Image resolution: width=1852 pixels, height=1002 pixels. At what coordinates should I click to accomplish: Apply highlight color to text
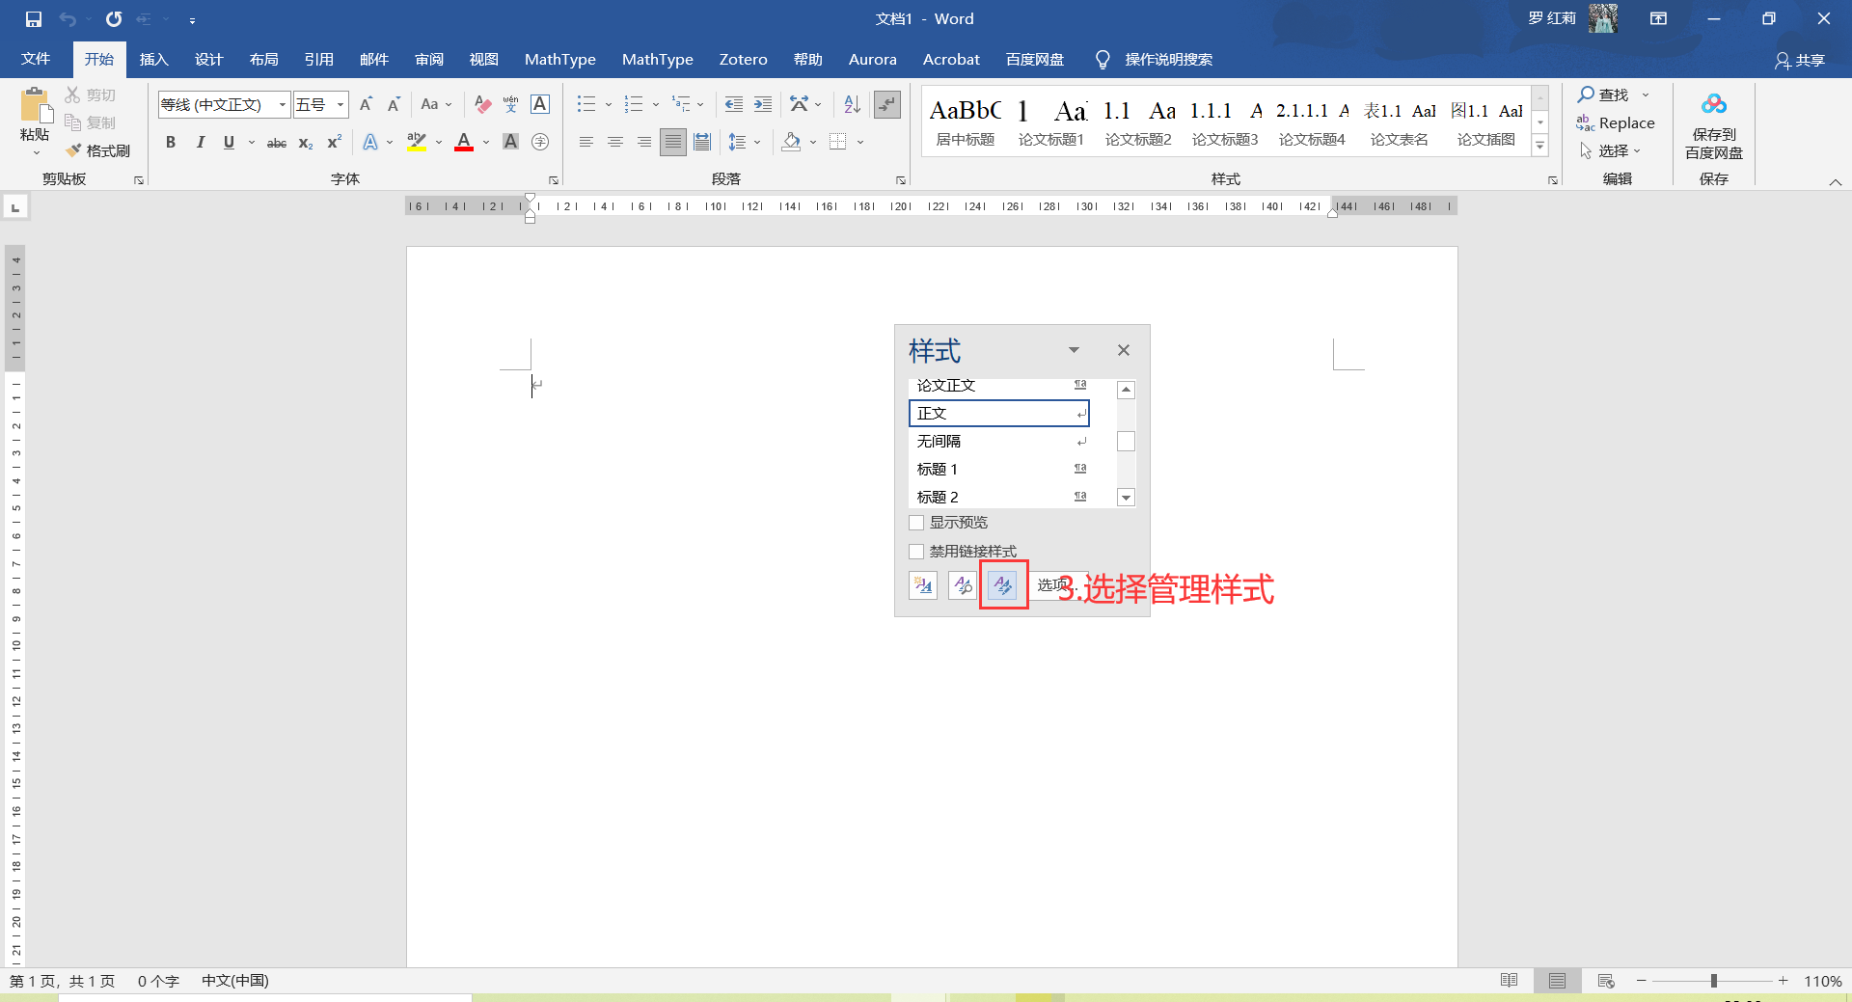[416, 142]
